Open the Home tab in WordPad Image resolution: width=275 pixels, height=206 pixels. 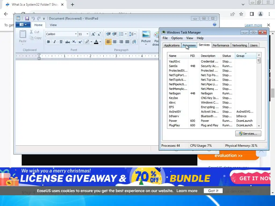(x=38, y=25)
